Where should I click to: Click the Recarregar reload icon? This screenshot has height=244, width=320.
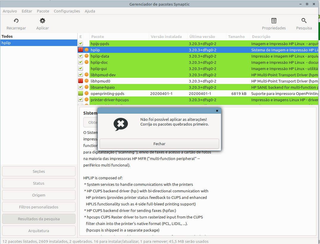[x=16, y=21]
